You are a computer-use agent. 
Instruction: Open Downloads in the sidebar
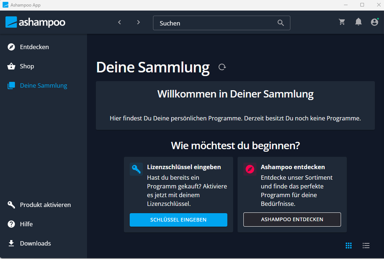(x=43, y=243)
